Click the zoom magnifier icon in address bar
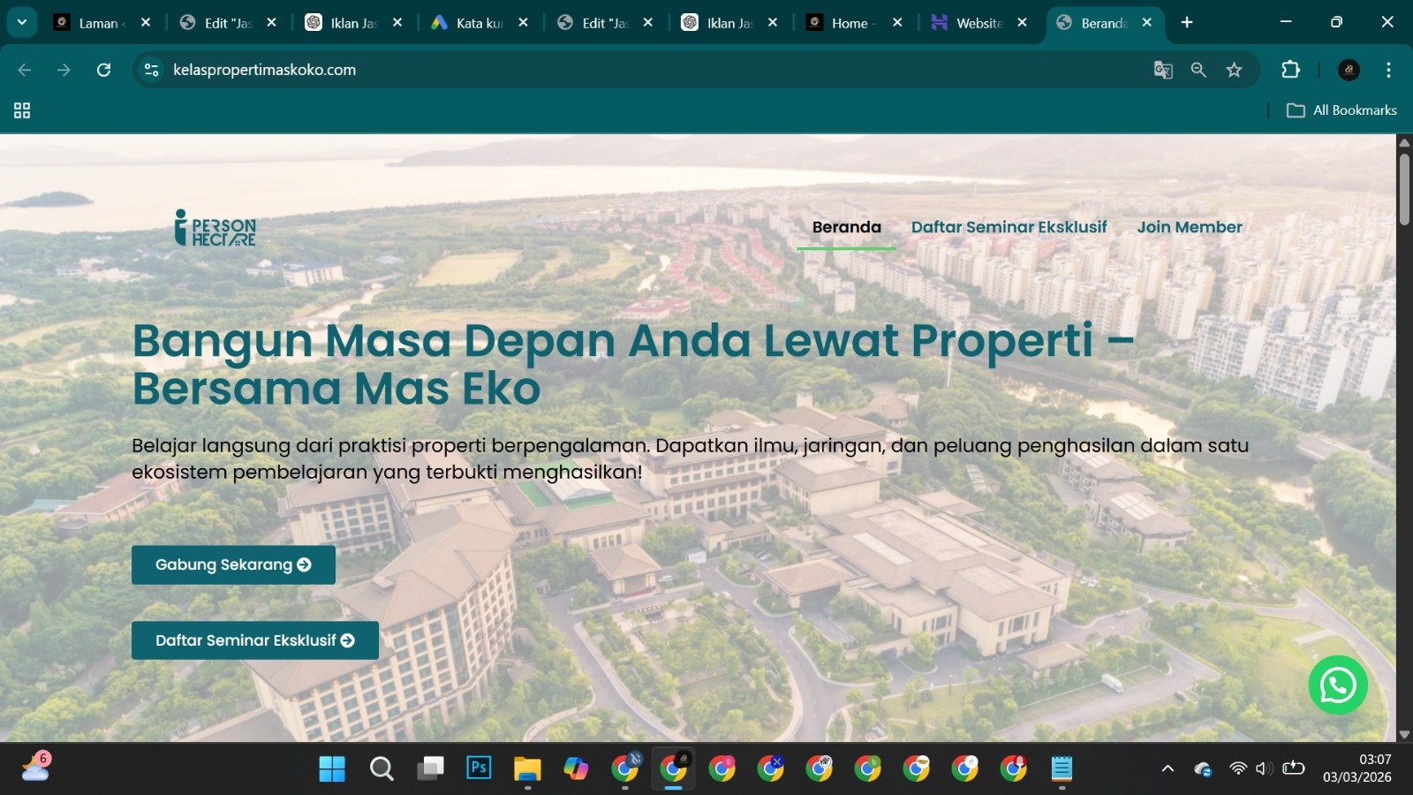 [x=1198, y=70]
